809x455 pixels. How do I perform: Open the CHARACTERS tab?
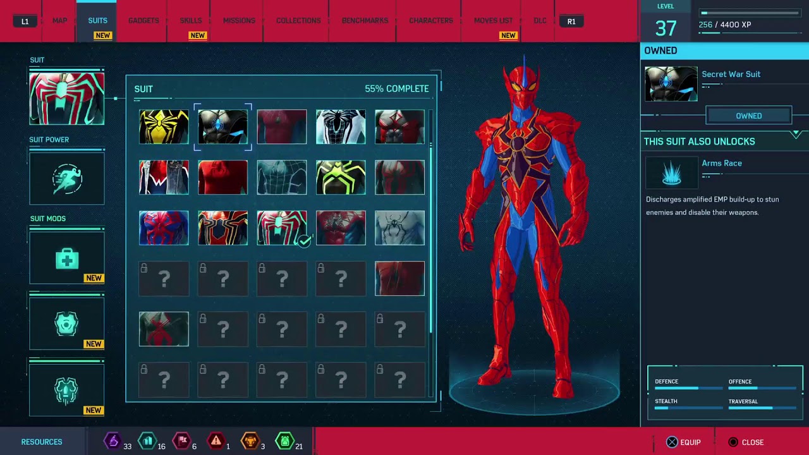point(430,21)
